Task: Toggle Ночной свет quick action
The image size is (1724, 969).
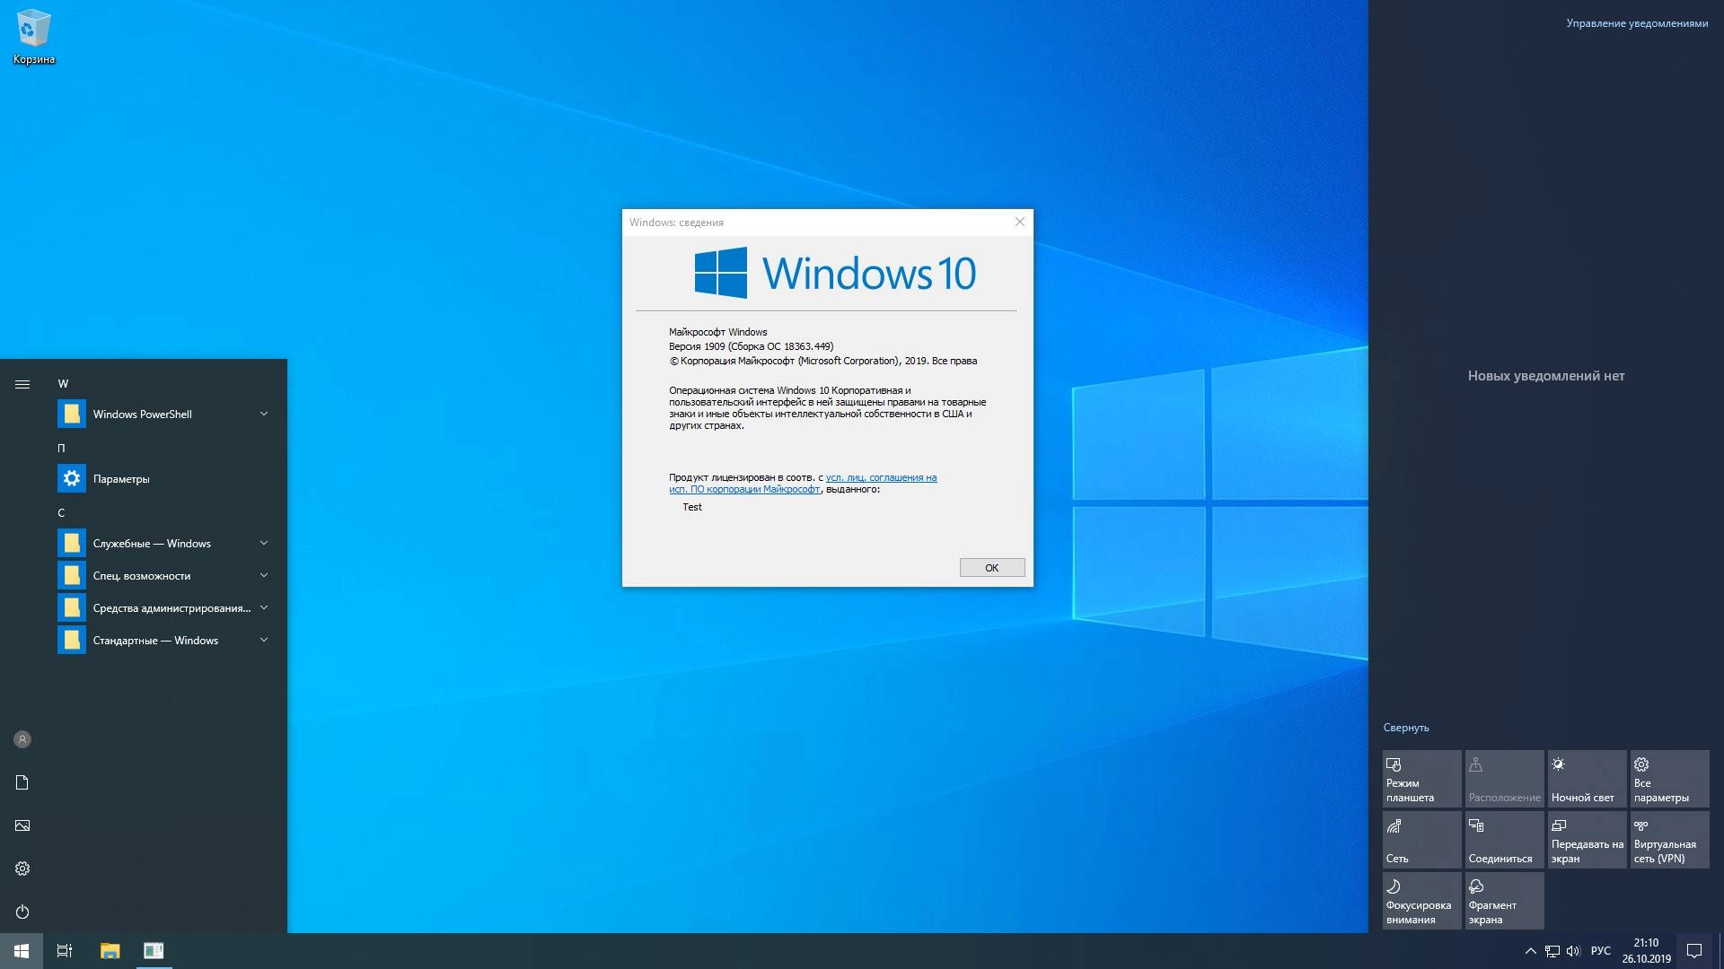Action: (1588, 779)
